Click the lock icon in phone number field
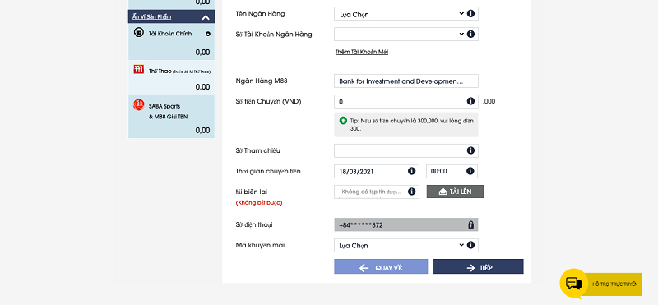 [470, 224]
